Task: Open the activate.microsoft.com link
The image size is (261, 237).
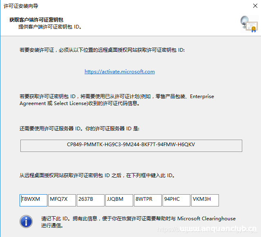Action: 120,72
